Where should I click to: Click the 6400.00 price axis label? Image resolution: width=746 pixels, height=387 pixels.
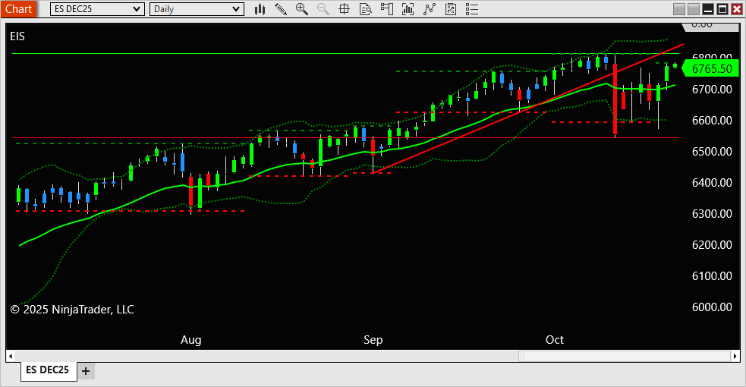click(x=712, y=183)
